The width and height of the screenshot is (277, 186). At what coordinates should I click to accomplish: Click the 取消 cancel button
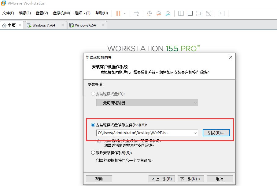tap(220, 179)
